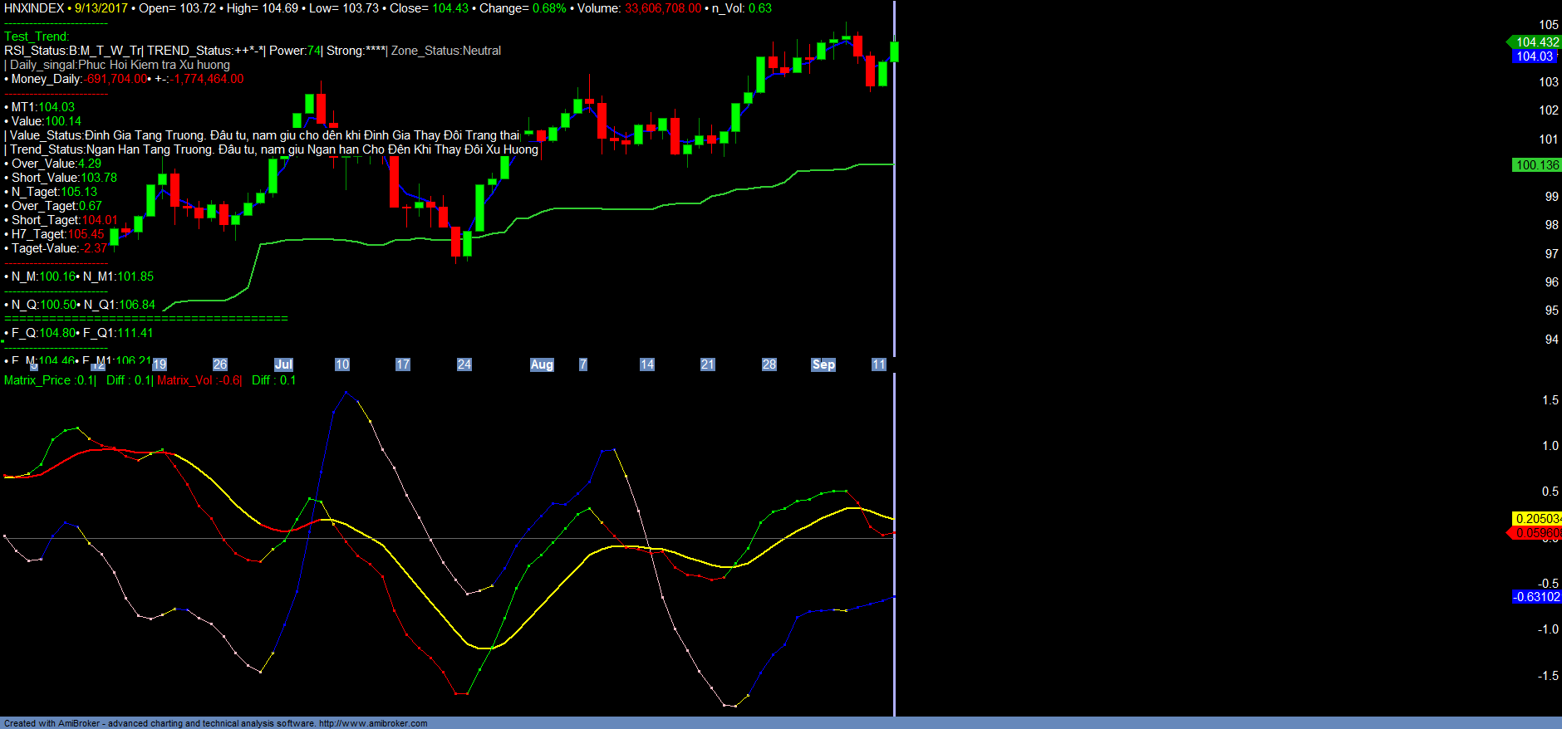The width and height of the screenshot is (1562, 729).
Task: Click the Zone_Status:Neutral text
Action: (446, 51)
